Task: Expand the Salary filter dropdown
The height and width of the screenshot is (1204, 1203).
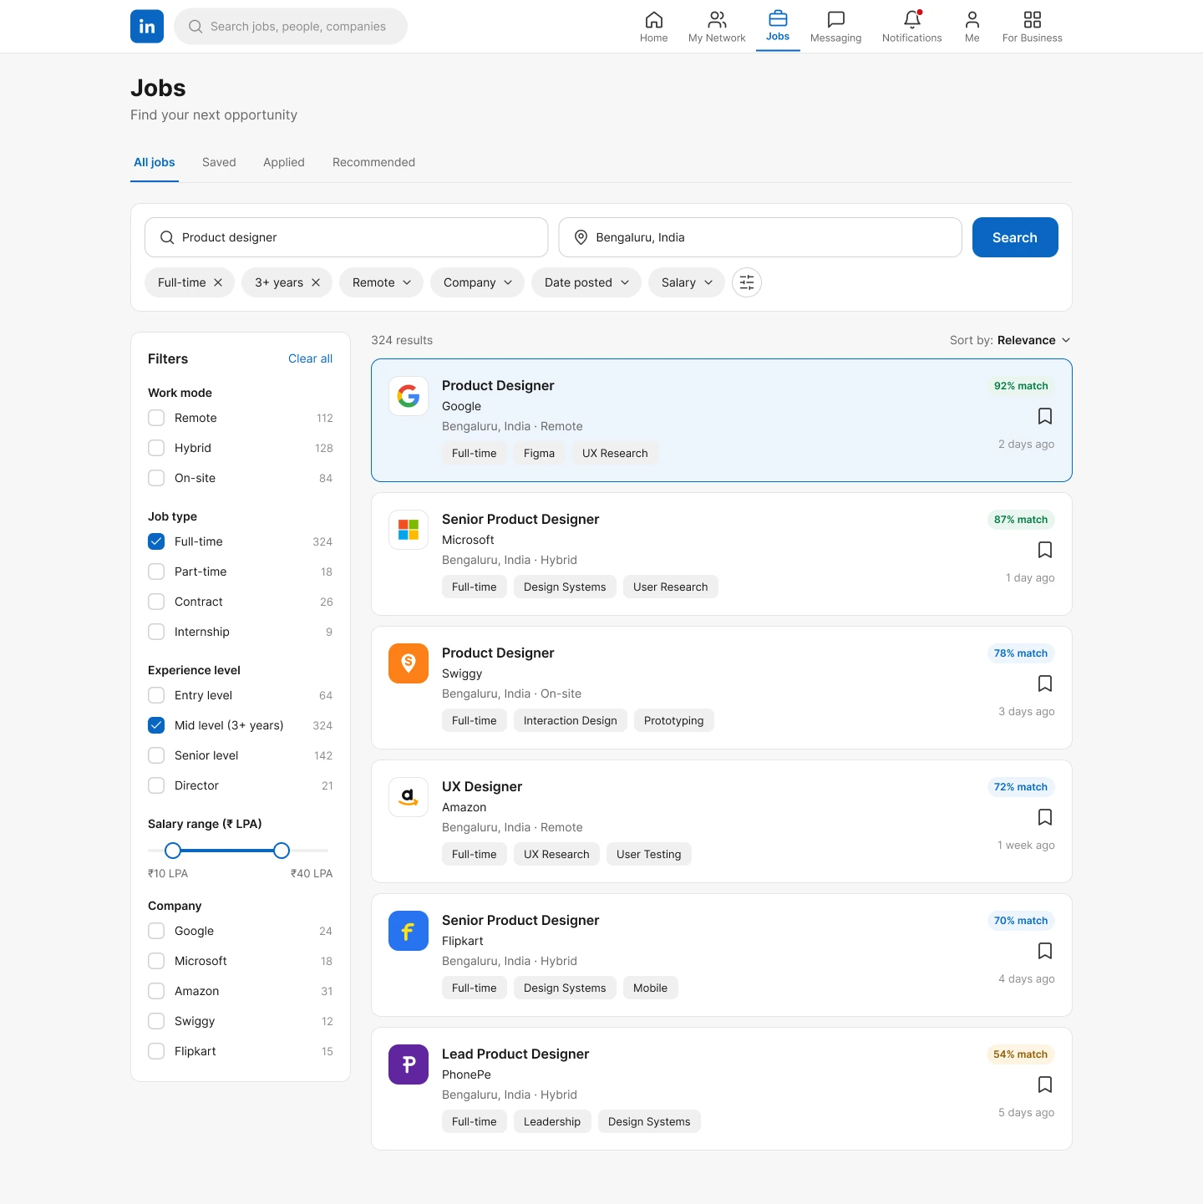Action: (x=687, y=282)
